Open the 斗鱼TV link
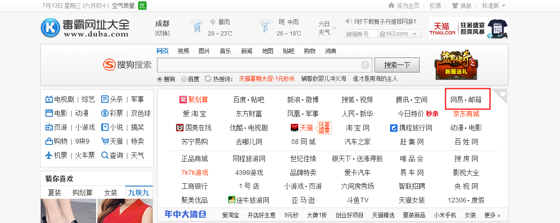 [x=358, y=200]
